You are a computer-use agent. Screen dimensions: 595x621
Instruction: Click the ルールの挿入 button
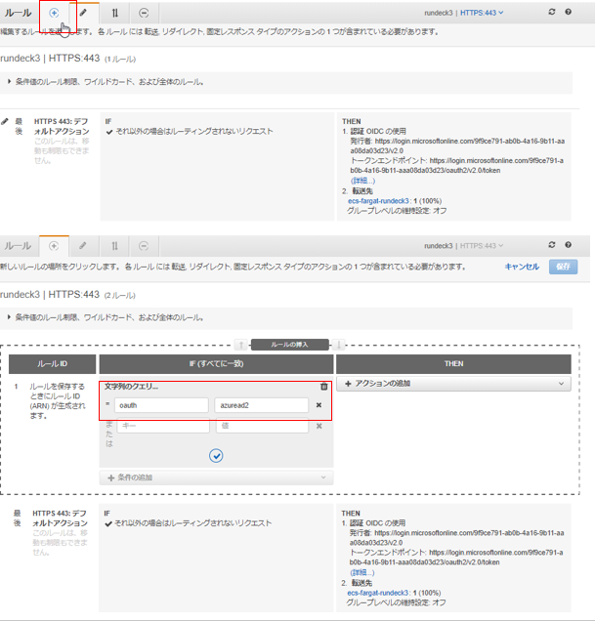290,345
